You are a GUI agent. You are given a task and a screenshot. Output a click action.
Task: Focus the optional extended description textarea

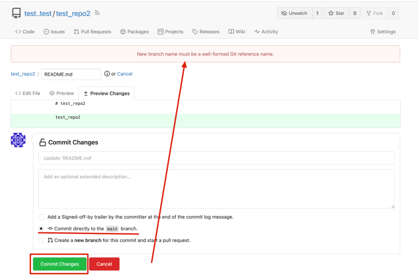click(216, 189)
